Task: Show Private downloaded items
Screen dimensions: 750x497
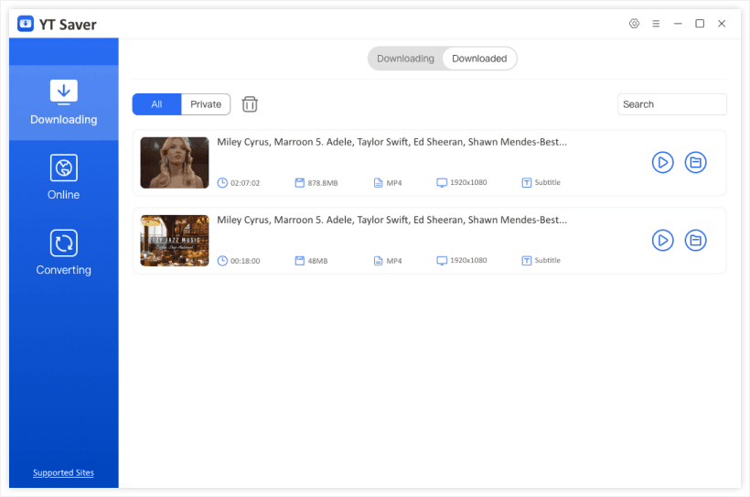Action: 206,104
